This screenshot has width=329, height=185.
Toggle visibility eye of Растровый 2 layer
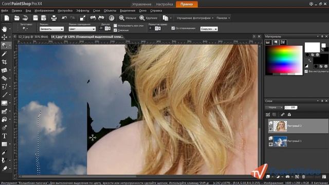271,129
